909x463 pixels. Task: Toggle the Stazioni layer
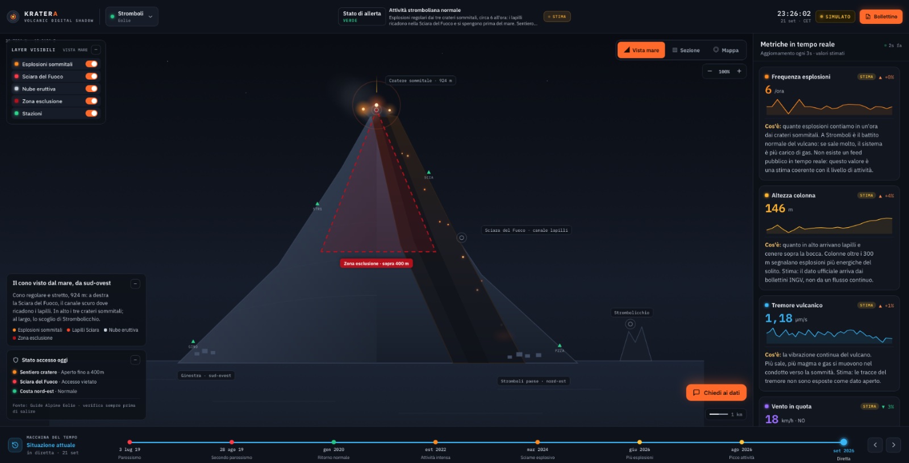[x=91, y=113]
